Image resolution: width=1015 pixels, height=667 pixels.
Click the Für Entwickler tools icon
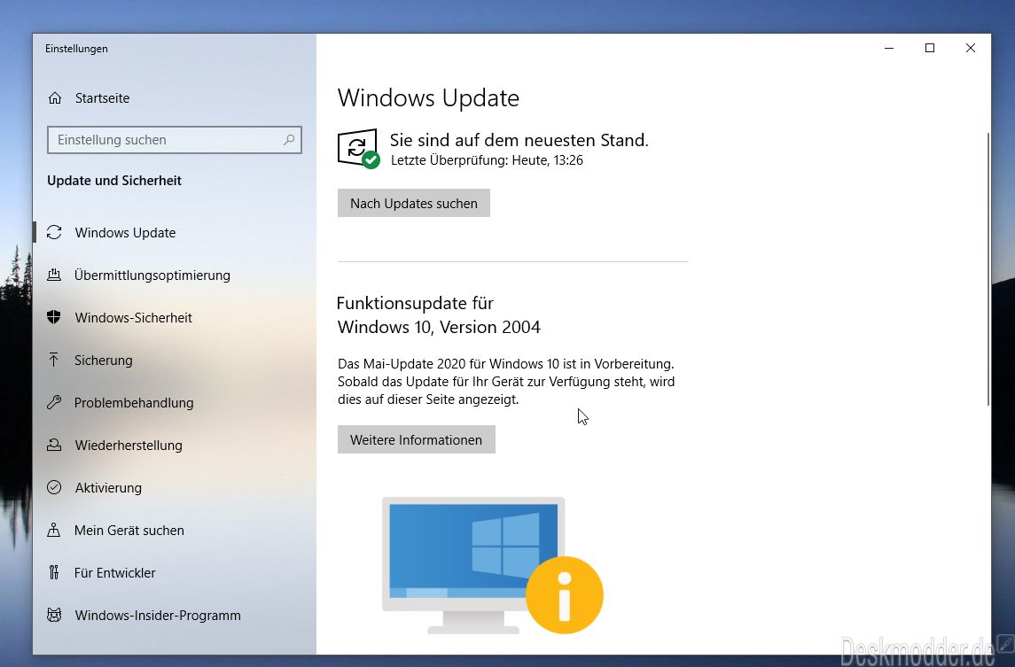pyautogui.click(x=54, y=572)
